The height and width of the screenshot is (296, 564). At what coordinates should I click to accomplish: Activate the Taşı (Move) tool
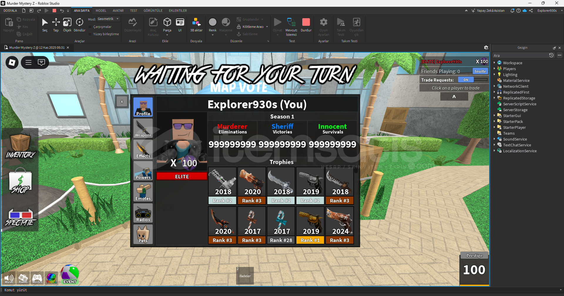pos(56,25)
